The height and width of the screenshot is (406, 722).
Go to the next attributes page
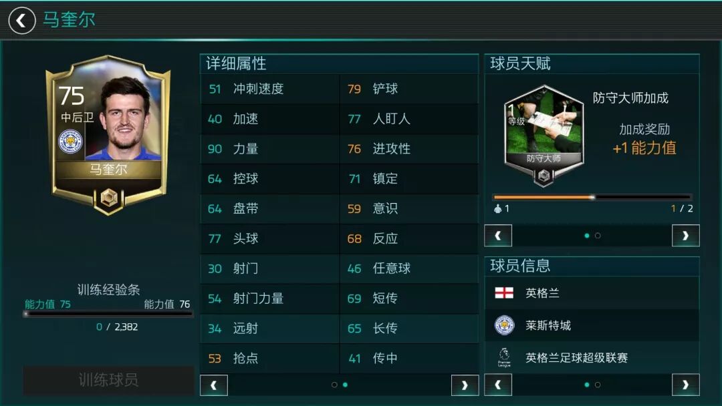point(465,385)
